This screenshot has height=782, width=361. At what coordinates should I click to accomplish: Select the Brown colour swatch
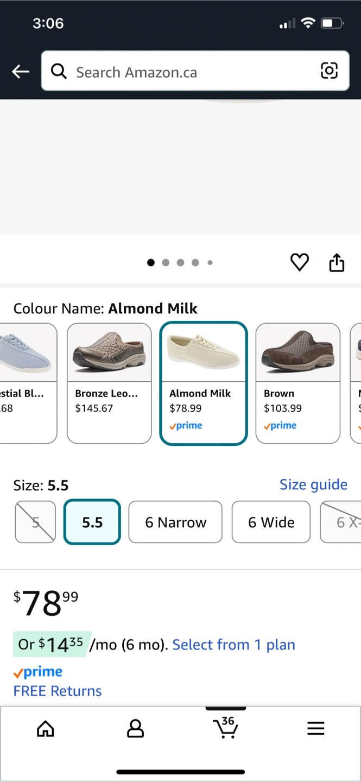tap(297, 383)
